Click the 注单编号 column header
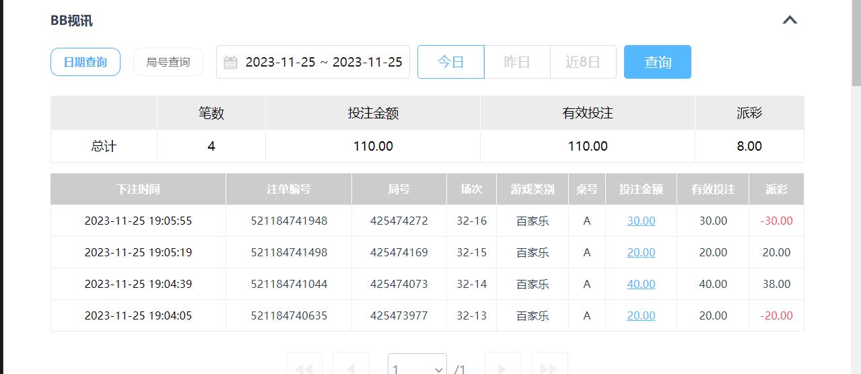The height and width of the screenshot is (374, 861). 289,189
